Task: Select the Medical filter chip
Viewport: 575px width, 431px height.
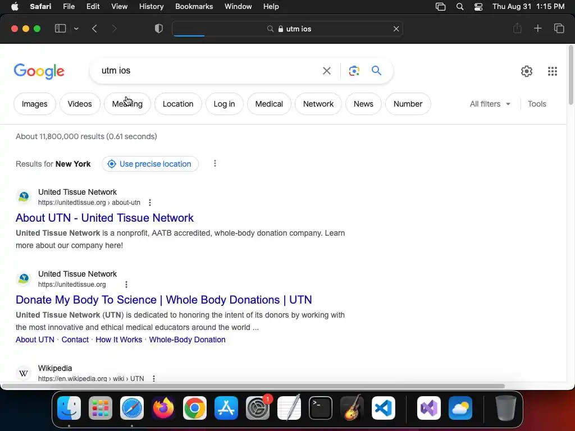Action: (x=269, y=104)
